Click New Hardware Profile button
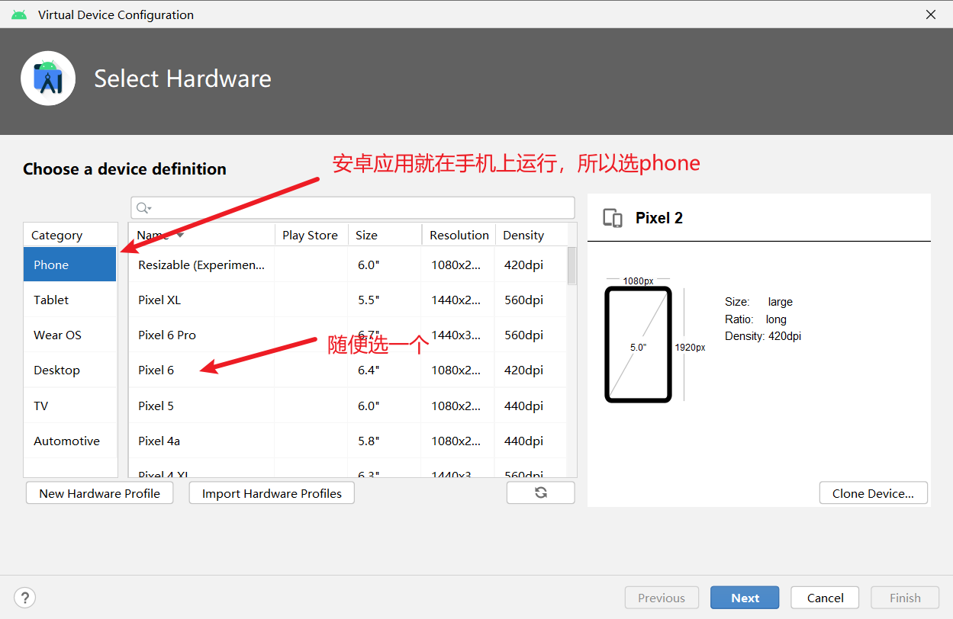953x619 pixels. [x=99, y=493]
